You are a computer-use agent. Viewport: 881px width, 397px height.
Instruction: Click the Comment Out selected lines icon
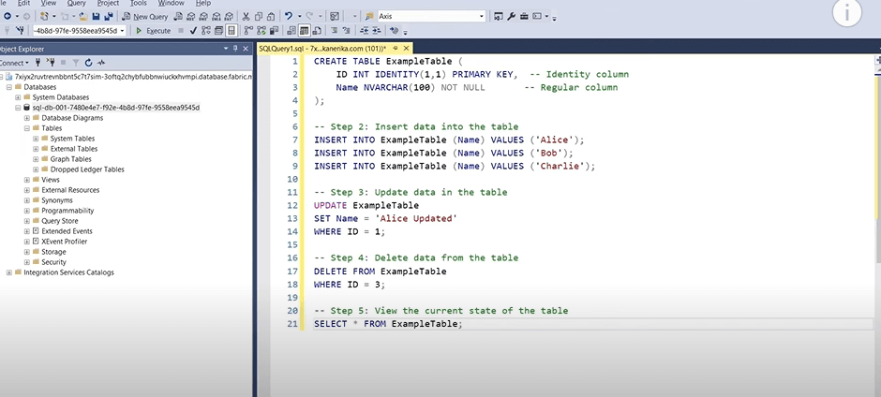[x=335, y=31]
